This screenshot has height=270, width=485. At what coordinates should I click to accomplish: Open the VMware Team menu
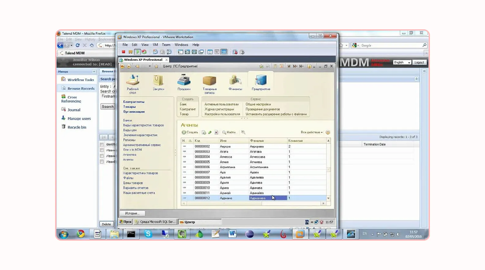point(166,45)
